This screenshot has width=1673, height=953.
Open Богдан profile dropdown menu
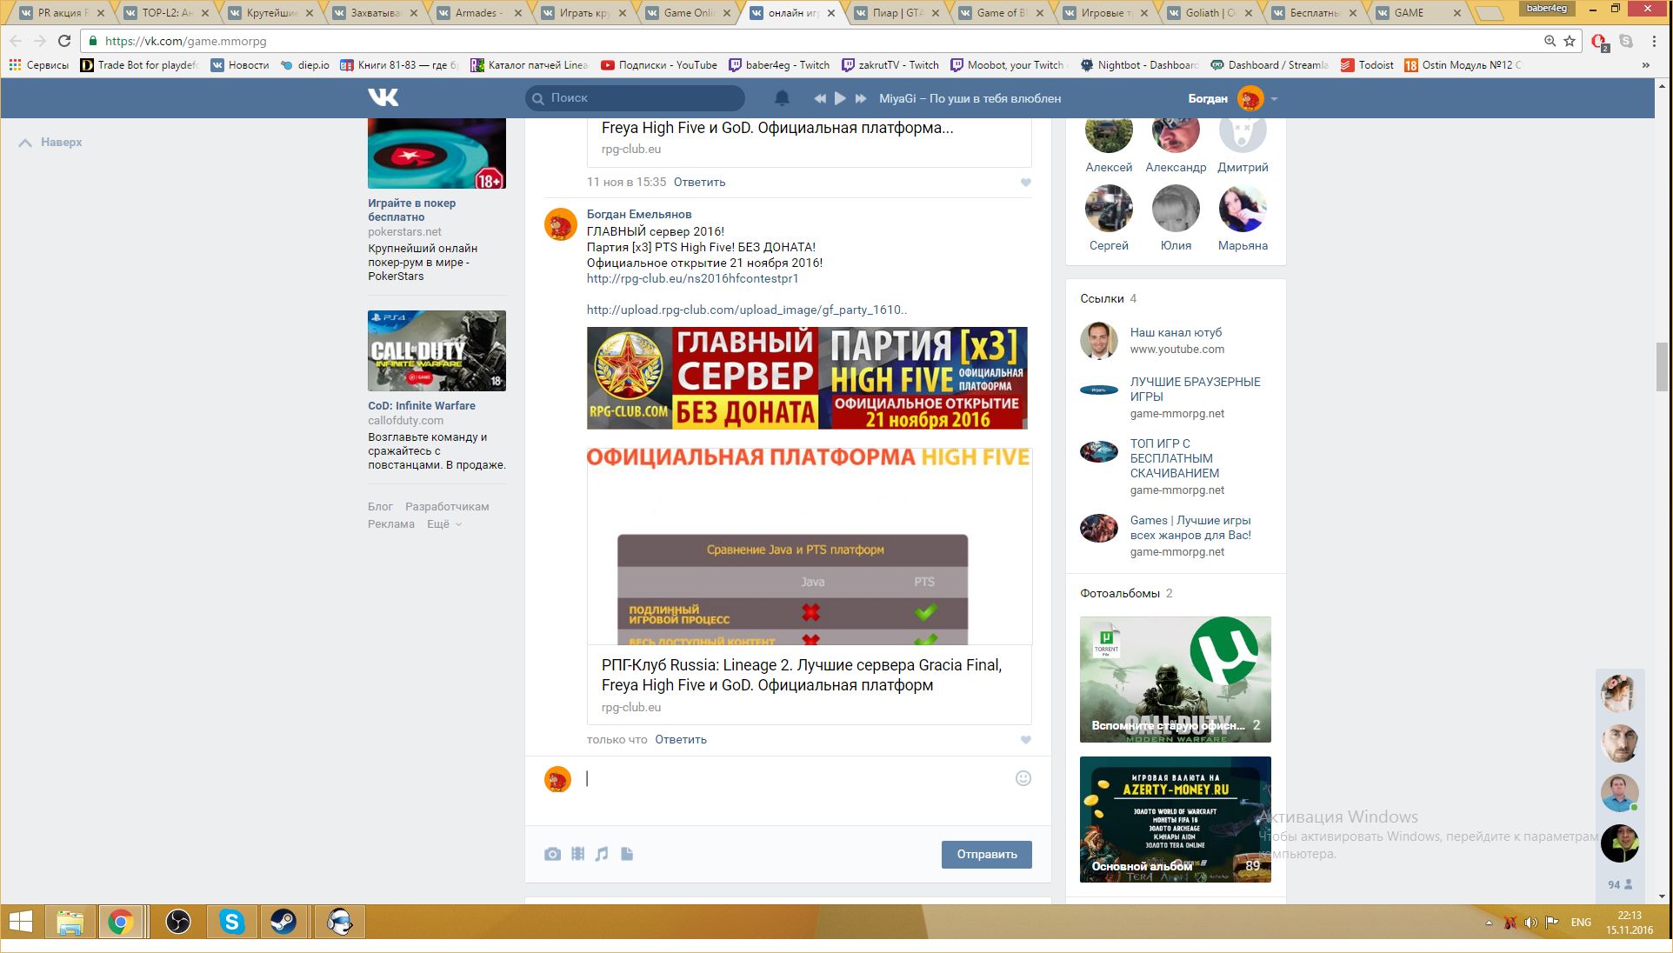(x=1232, y=98)
